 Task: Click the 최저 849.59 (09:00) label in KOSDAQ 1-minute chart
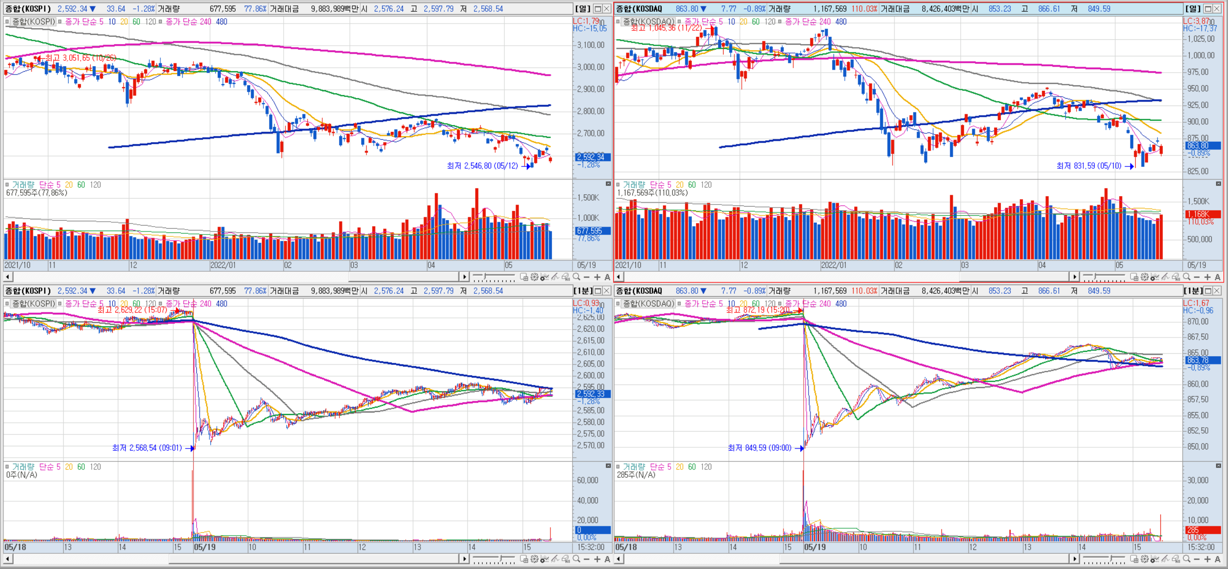759,448
